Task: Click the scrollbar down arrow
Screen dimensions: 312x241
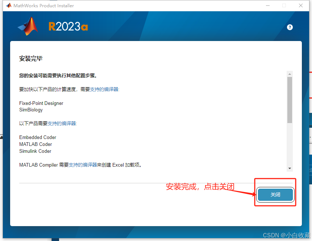Action: 290,168
